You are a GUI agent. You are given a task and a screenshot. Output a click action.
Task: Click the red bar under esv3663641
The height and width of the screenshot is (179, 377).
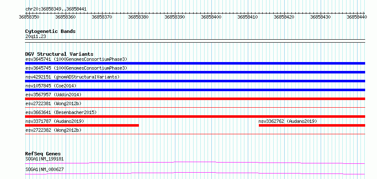click(x=195, y=117)
